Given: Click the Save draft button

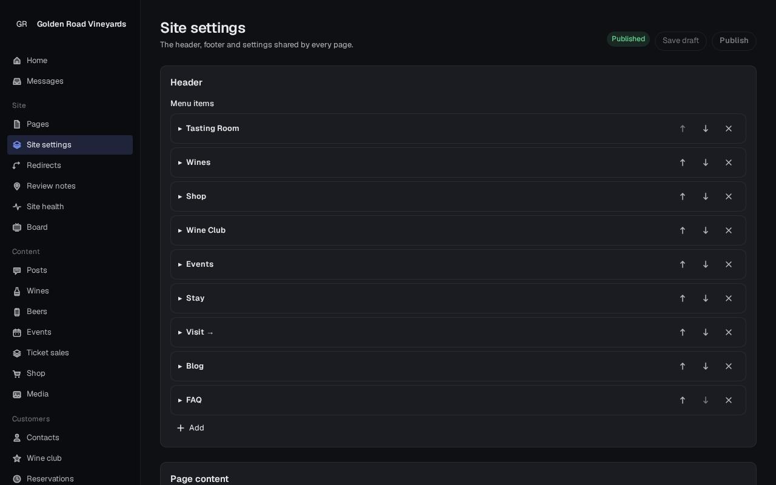Looking at the screenshot, I should coord(680,41).
